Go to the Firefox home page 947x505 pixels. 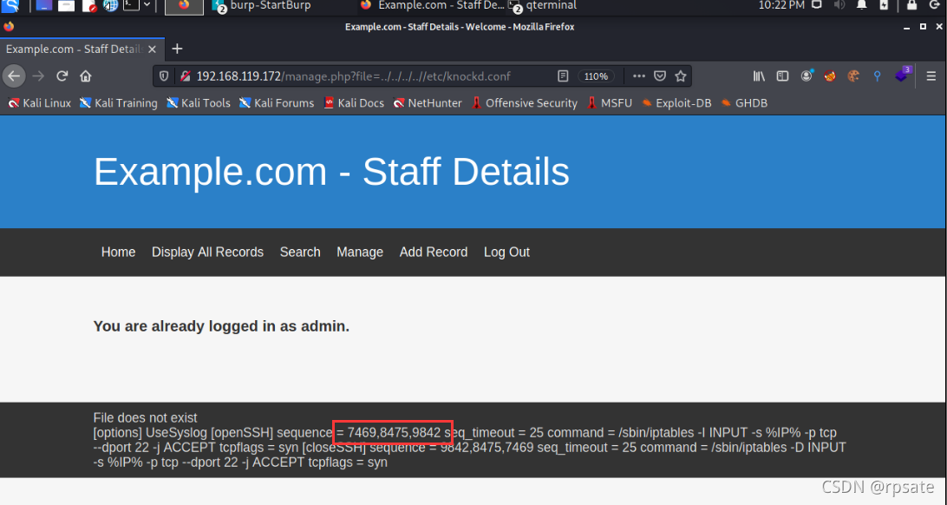tap(86, 76)
